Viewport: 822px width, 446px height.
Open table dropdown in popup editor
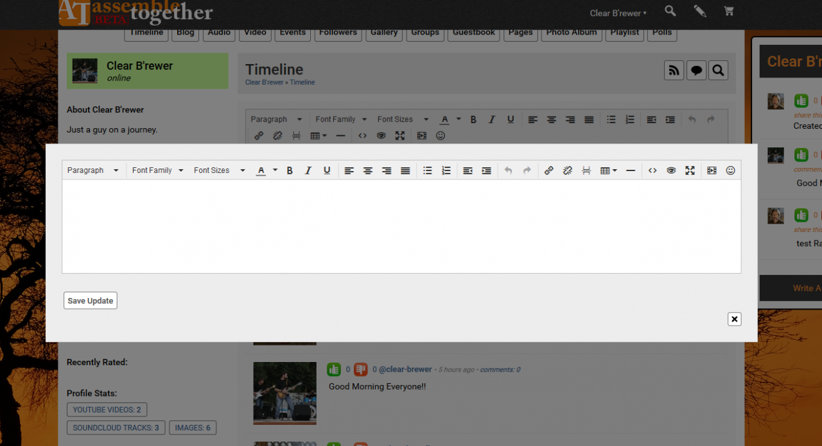(x=608, y=170)
